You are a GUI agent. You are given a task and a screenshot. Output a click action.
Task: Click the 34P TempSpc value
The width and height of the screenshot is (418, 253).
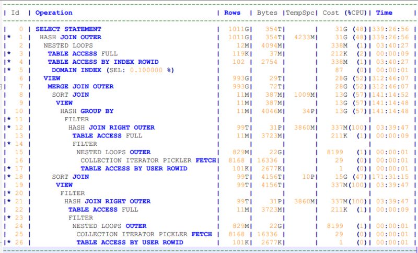point(308,111)
